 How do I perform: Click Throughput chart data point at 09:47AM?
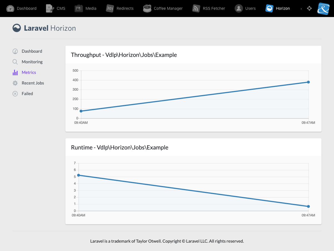pyautogui.click(x=308, y=82)
